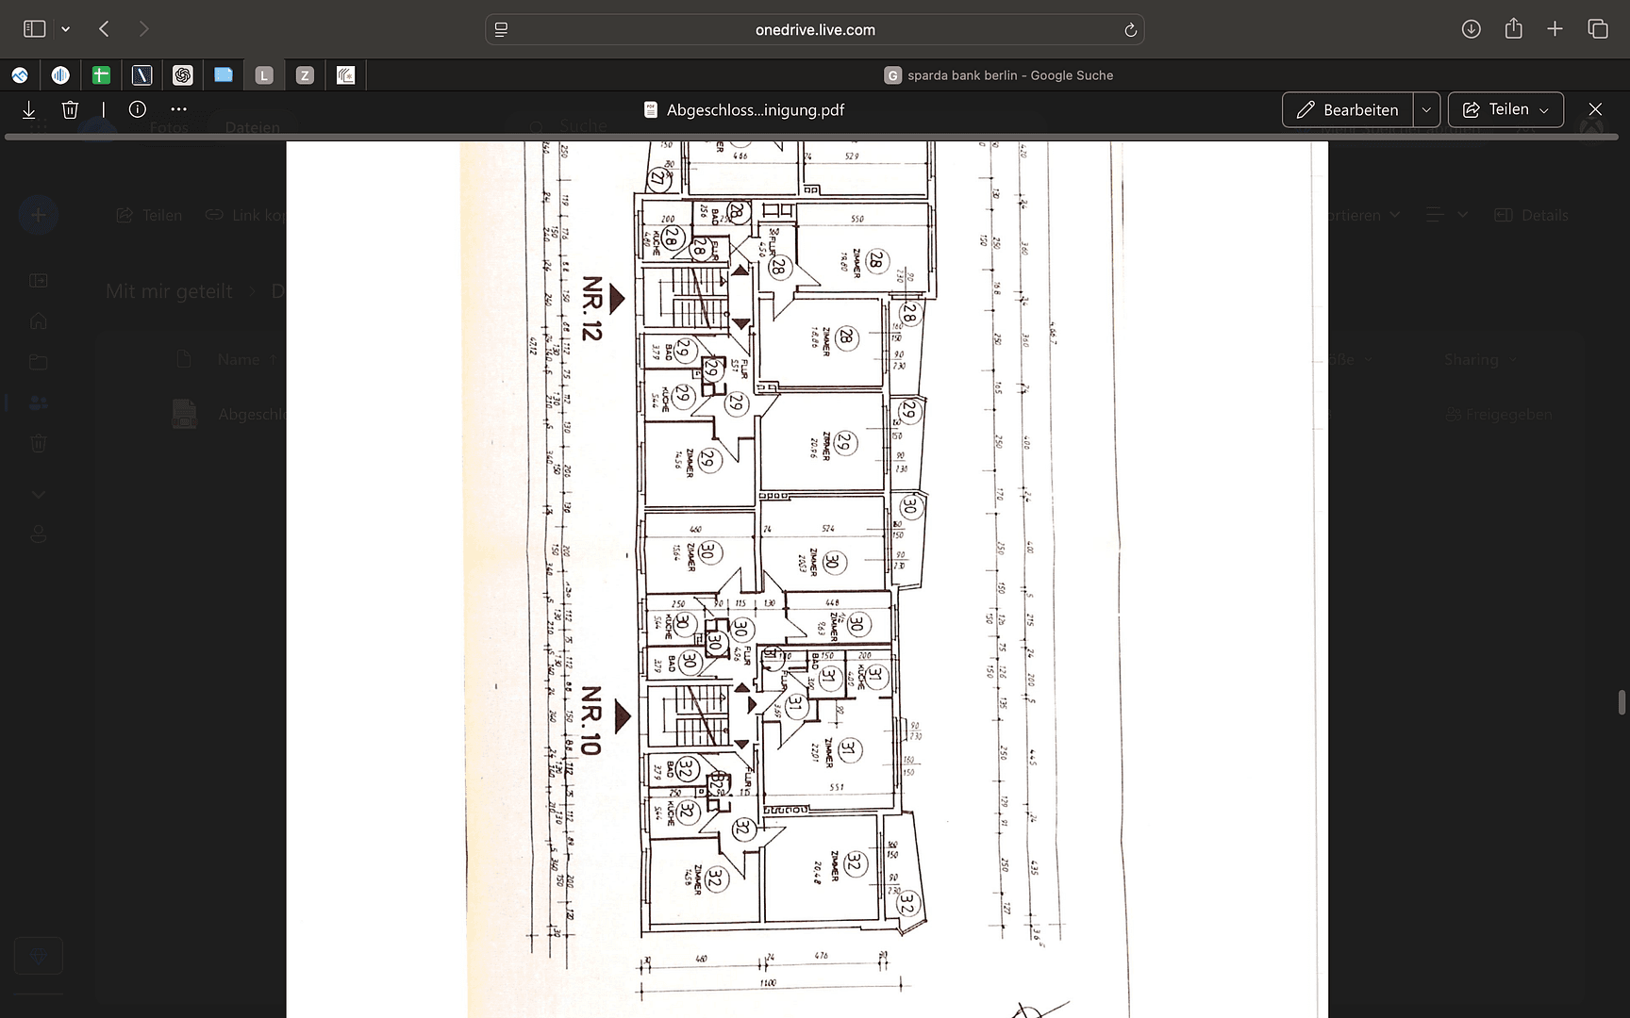Viewport: 1630px width, 1018px height.
Task: Show Safari downloads list
Action: coord(1471,29)
